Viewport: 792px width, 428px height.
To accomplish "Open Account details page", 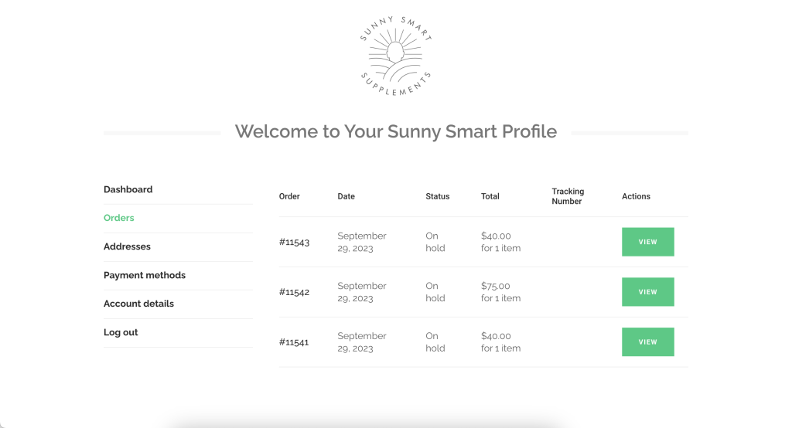I will (x=138, y=304).
